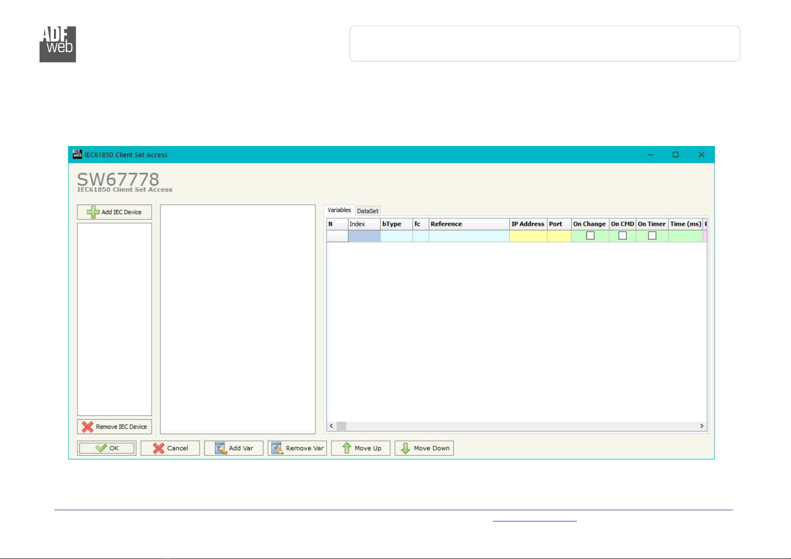Move the variable down with Move Down
791x559 pixels.
pos(424,448)
